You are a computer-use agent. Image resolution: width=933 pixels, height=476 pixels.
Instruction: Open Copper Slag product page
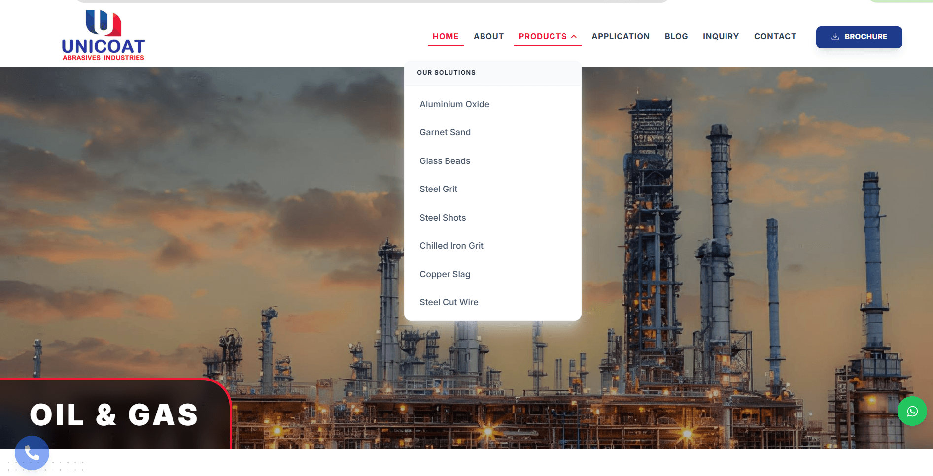445,274
